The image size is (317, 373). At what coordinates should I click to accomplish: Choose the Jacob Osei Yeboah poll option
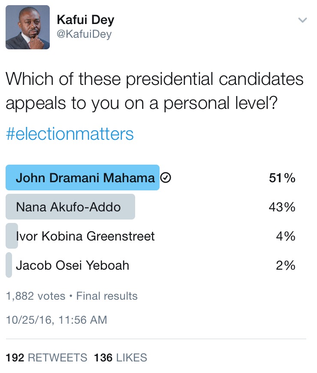[72, 265]
